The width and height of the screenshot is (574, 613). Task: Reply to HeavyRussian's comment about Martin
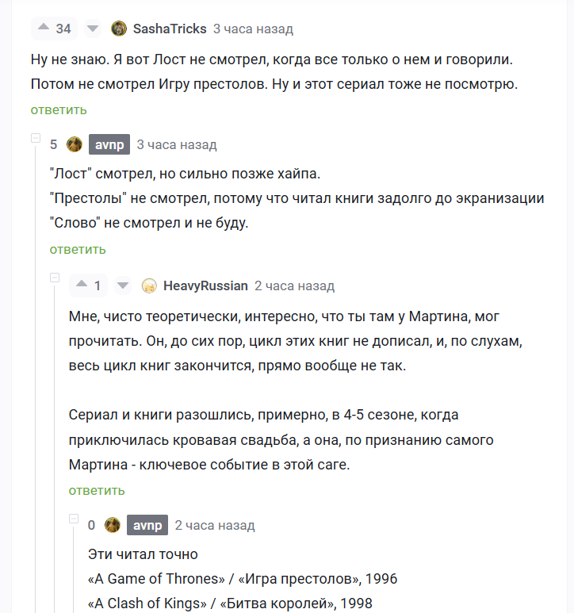click(x=97, y=490)
